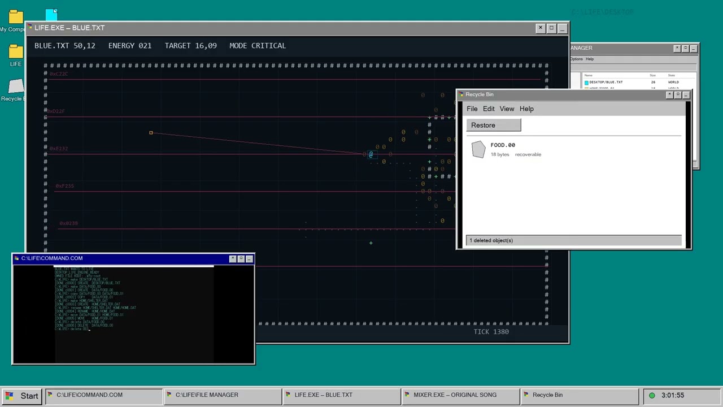This screenshot has width=723, height=407.
Task: Click the taskbar clock showing 3:01:55
Action: tap(673, 396)
